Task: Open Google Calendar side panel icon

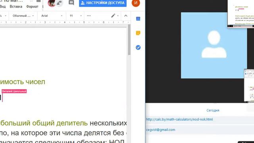Action: [x=138, y=19]
